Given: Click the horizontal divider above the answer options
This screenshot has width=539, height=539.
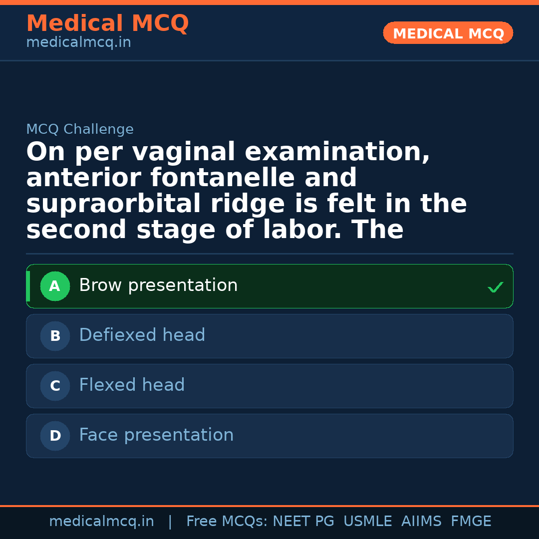Looking at the screenshot, I should click(269, 254).
